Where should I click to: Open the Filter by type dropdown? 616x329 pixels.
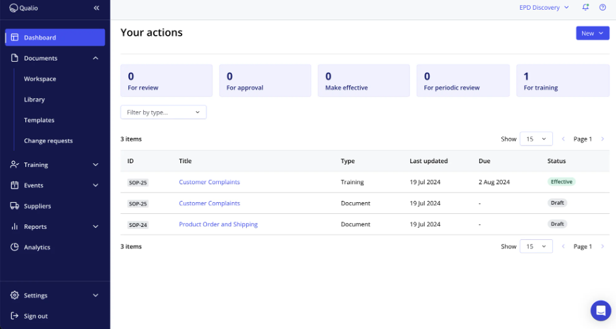163,112
